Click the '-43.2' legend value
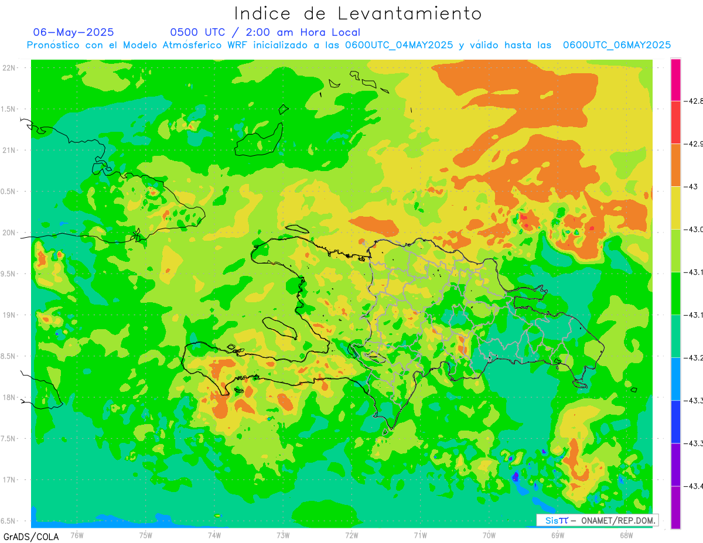This screenshot has height=543, width=703. click(x=694, y=357)
